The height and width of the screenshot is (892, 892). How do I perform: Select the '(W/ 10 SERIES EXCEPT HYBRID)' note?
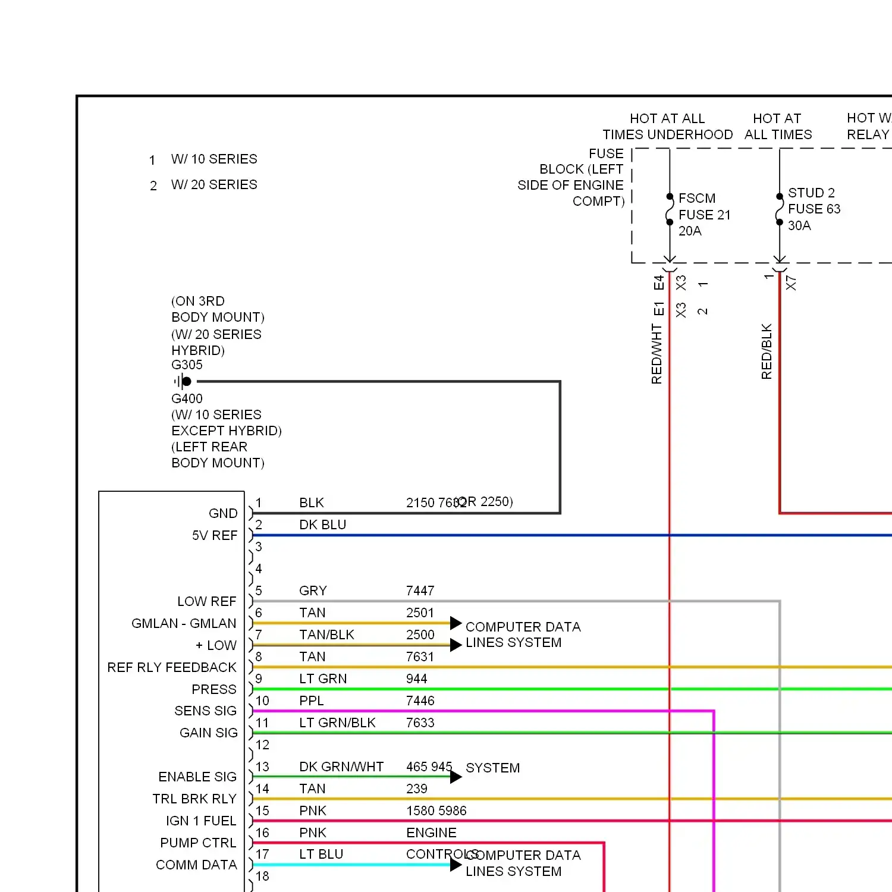click(x=227, y=423)
